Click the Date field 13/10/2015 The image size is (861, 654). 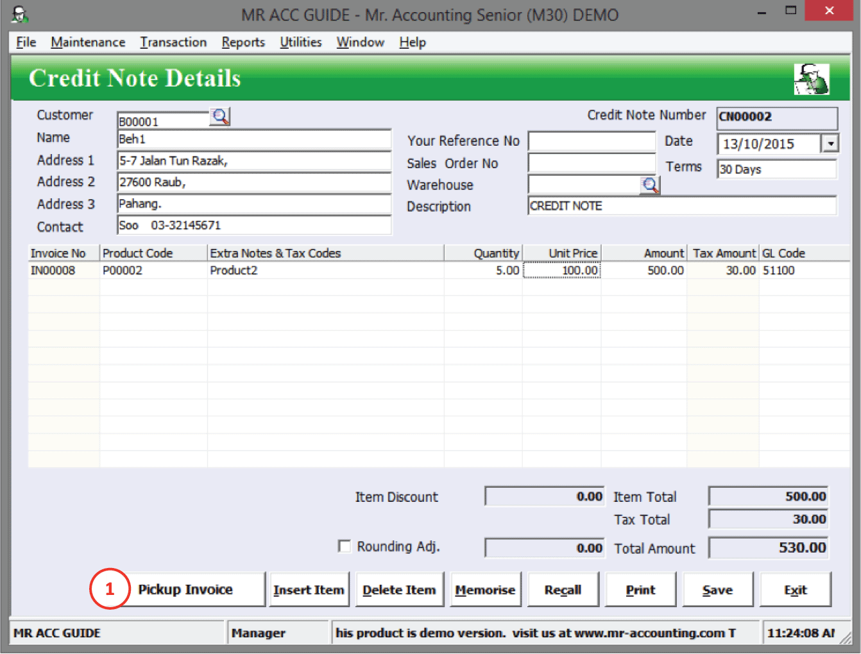click(x=769, y=144)
